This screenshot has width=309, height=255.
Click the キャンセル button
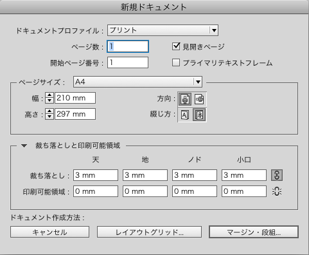point(49,232)
